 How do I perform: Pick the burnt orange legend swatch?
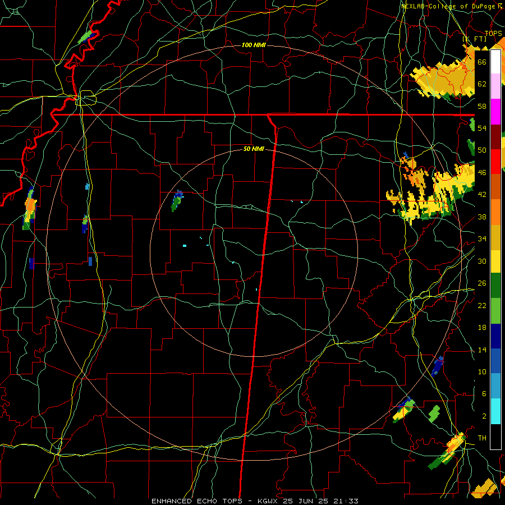pyautogui.click(x=495, y=187)
